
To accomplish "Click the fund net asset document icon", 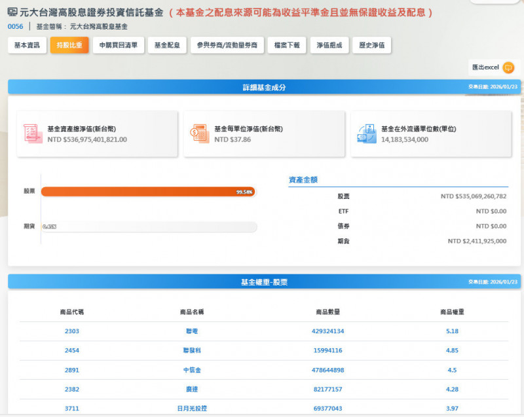I will [33, 134].
